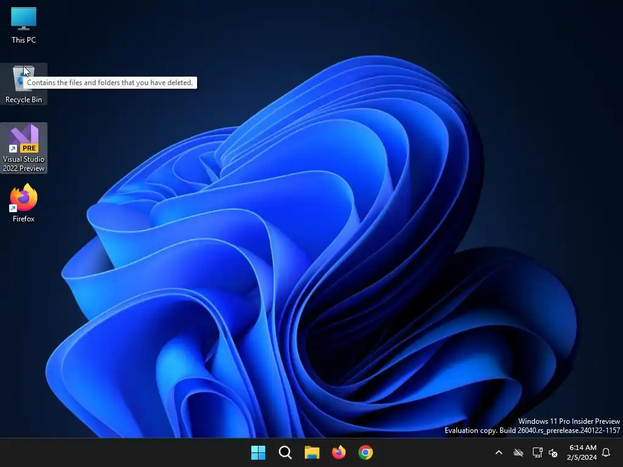This screenshot has width=623, height=467.
Task: Launch File Explorer from the taskbar
Action: coord(312,452)
